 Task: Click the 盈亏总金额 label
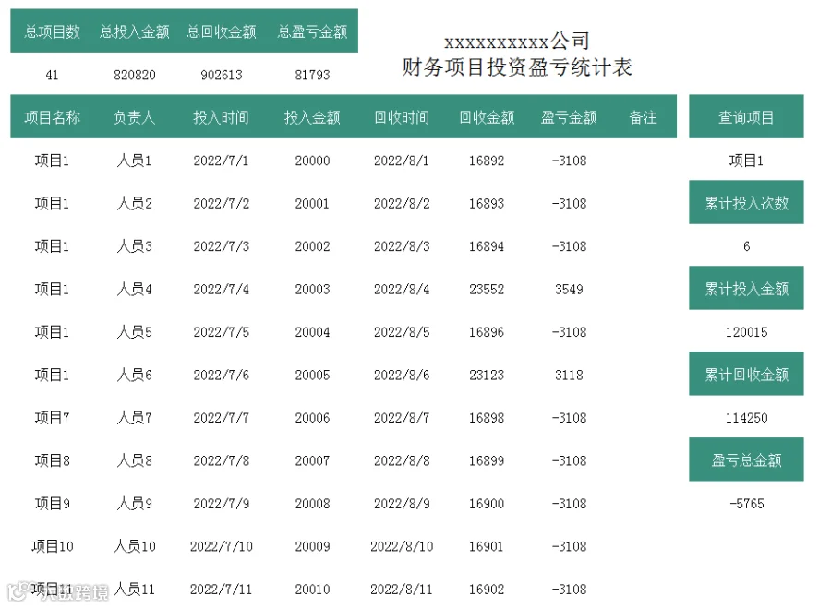[x=746, y=459]
